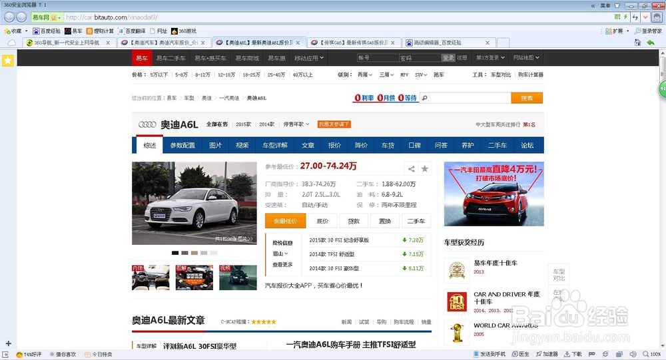Select the white car color swatch
The image size is (666, 360).
(x=213, y=253)
